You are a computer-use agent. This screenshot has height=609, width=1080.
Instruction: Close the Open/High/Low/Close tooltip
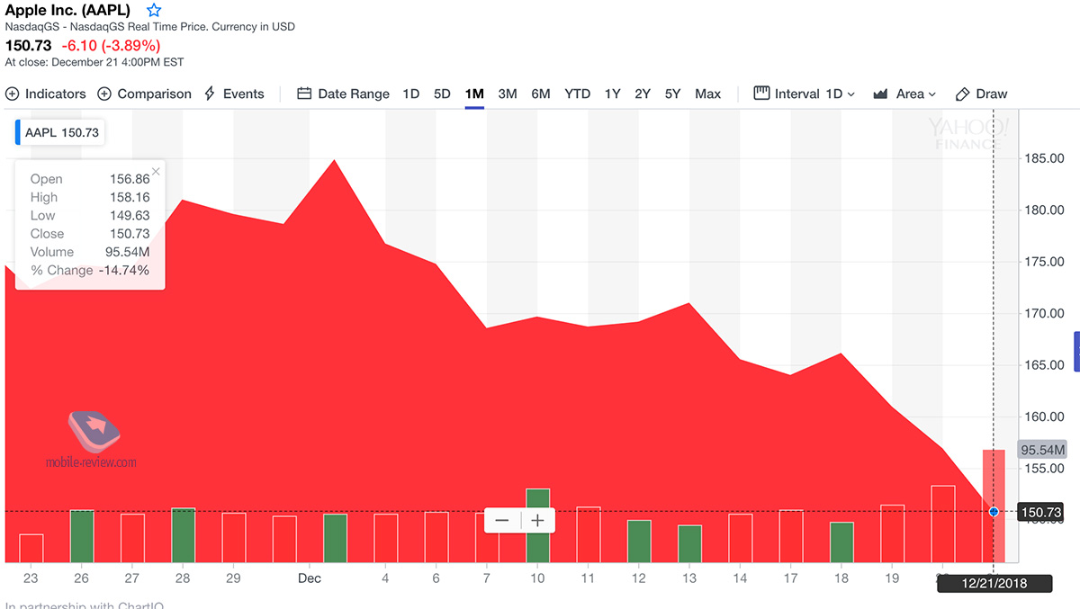point(156,171)
